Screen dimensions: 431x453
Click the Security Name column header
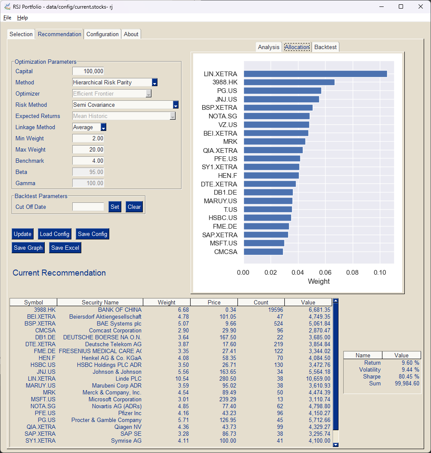100,302
